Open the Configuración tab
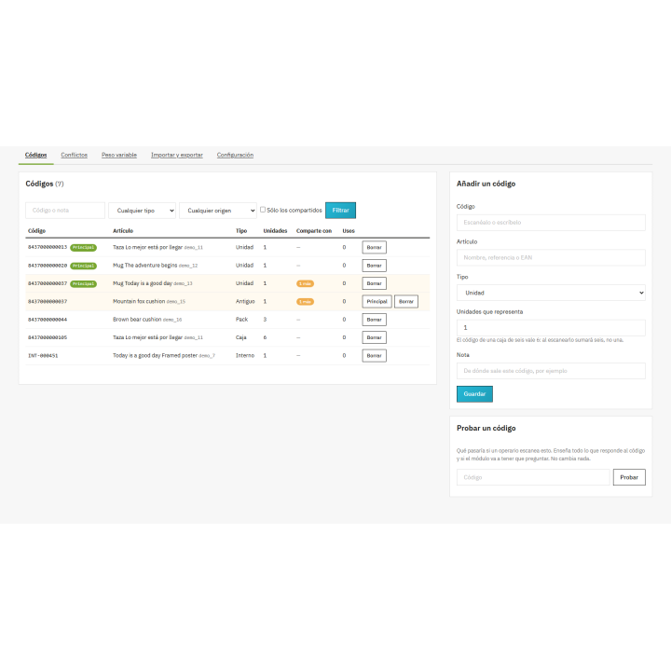Viewport: 671px width, 671px height. click(x=235, y=155)
